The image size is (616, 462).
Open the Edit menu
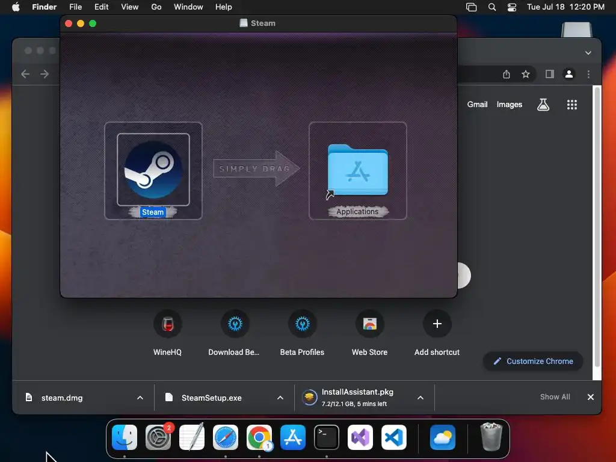click(x=101, y=7)
